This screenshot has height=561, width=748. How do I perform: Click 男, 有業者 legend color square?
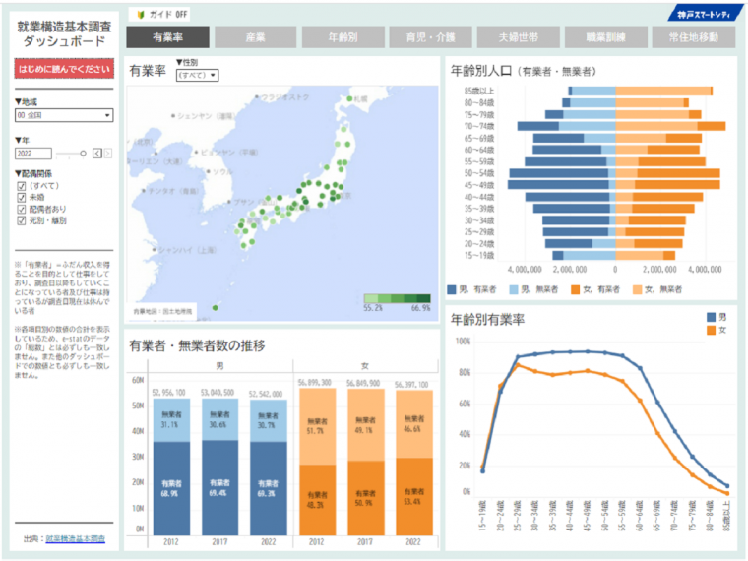point(452,289)
